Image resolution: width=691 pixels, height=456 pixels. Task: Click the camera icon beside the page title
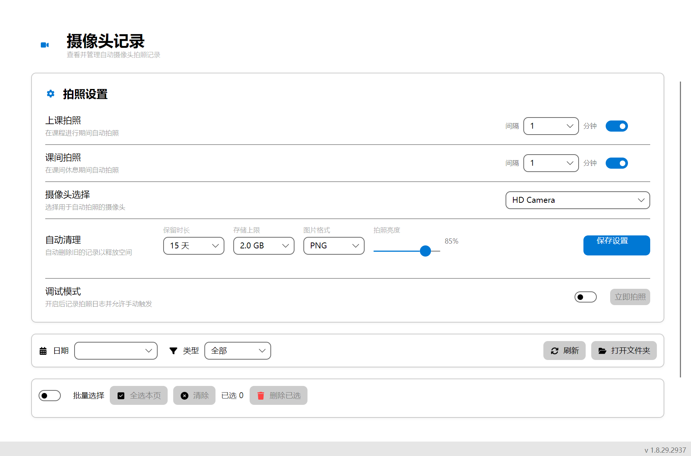pos(45,45)
